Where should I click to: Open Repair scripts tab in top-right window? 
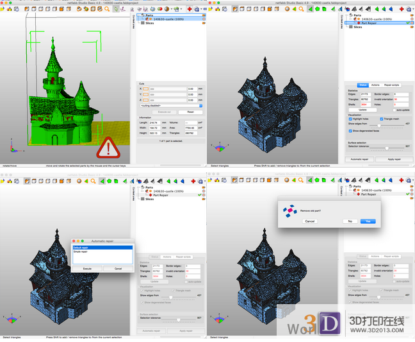[x=391, y=85]
